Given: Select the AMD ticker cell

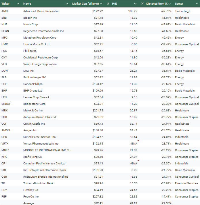Looking at the screenshot, I should [5, 11].
